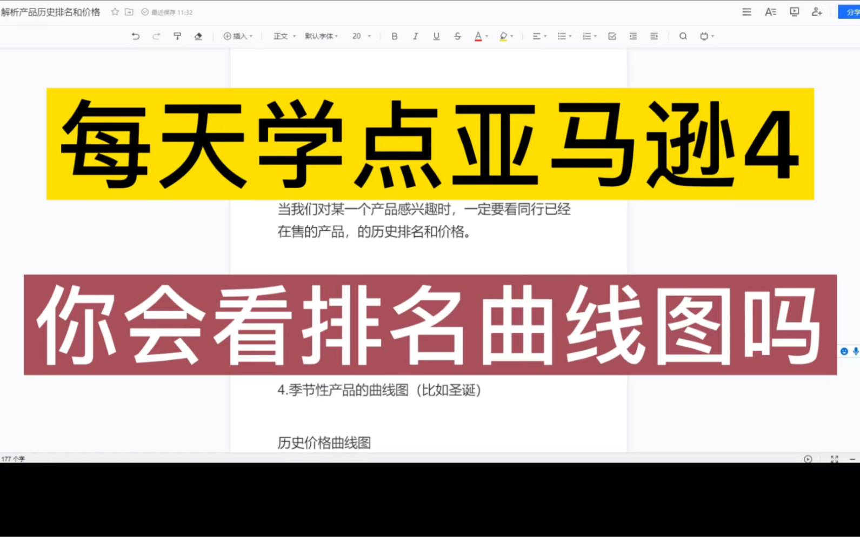Click the 最近保存 11:32 save status
This screenshot has width=860, height=537.
coord(167,12)
